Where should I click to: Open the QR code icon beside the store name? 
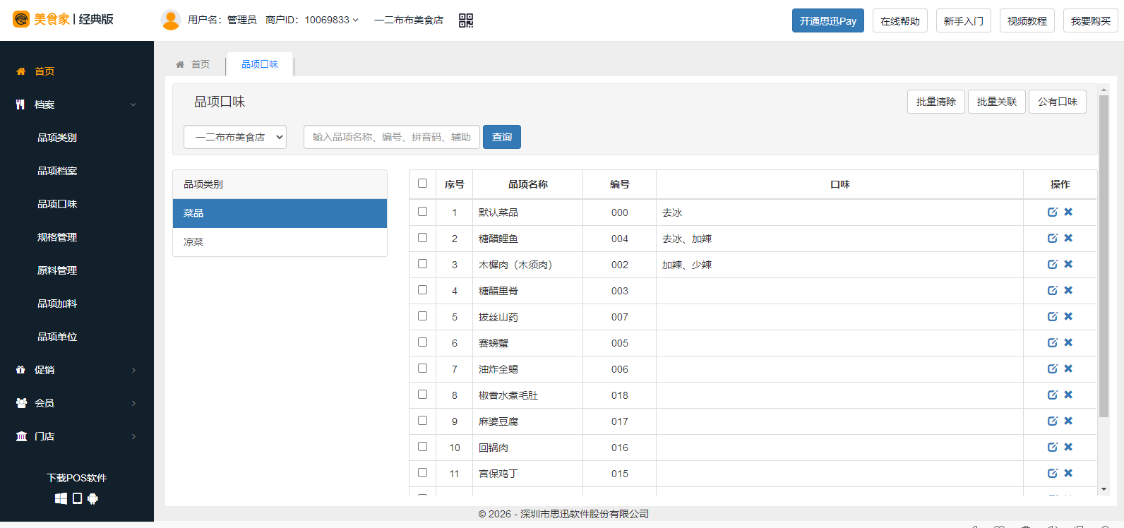pyautogui.click(x=466, y=20)
